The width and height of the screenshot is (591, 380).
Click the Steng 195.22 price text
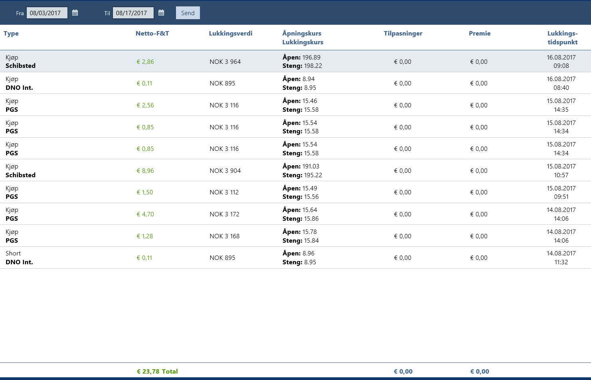[302, 175]
